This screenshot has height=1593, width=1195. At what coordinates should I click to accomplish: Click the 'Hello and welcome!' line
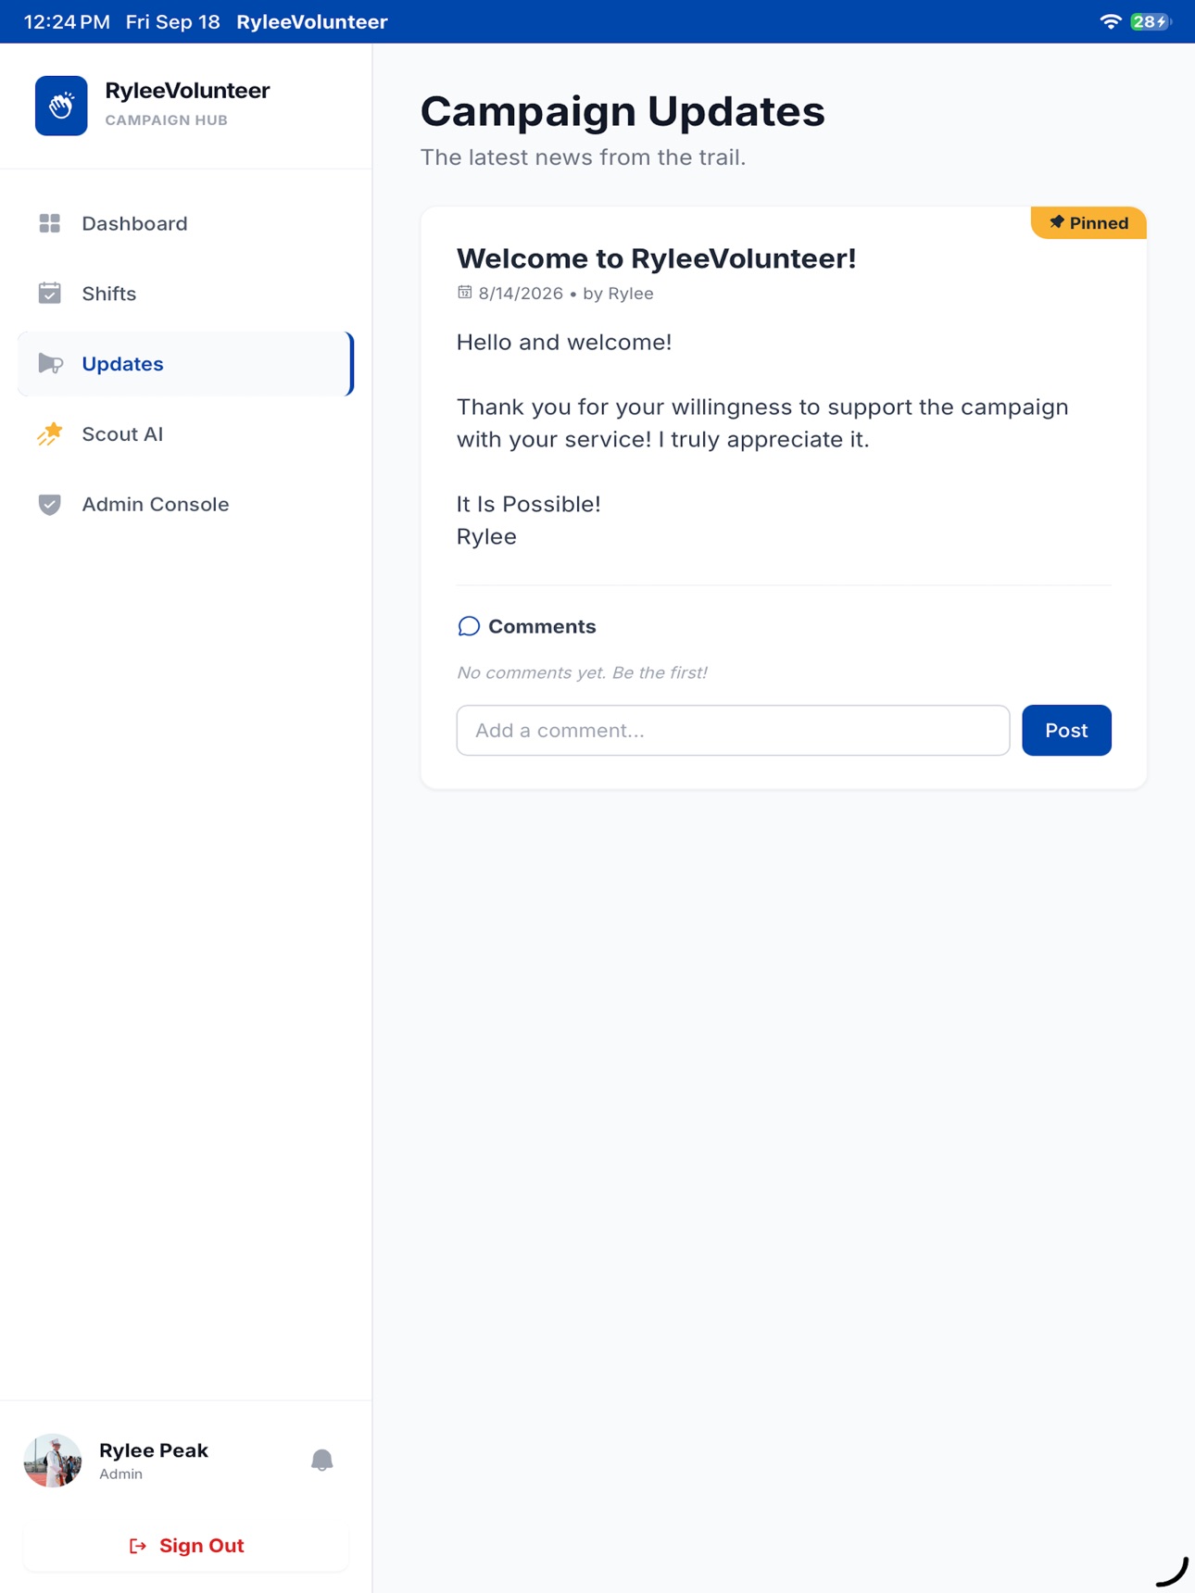point(564,342)
